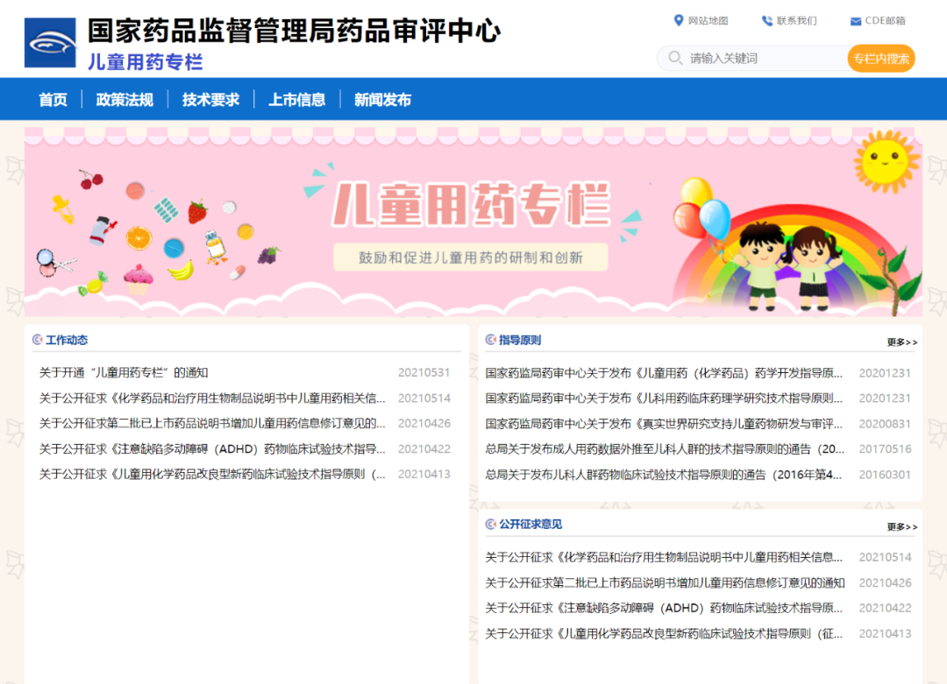
Task: Open the 新闻发布 navigation item
Action: coord(383,100)
